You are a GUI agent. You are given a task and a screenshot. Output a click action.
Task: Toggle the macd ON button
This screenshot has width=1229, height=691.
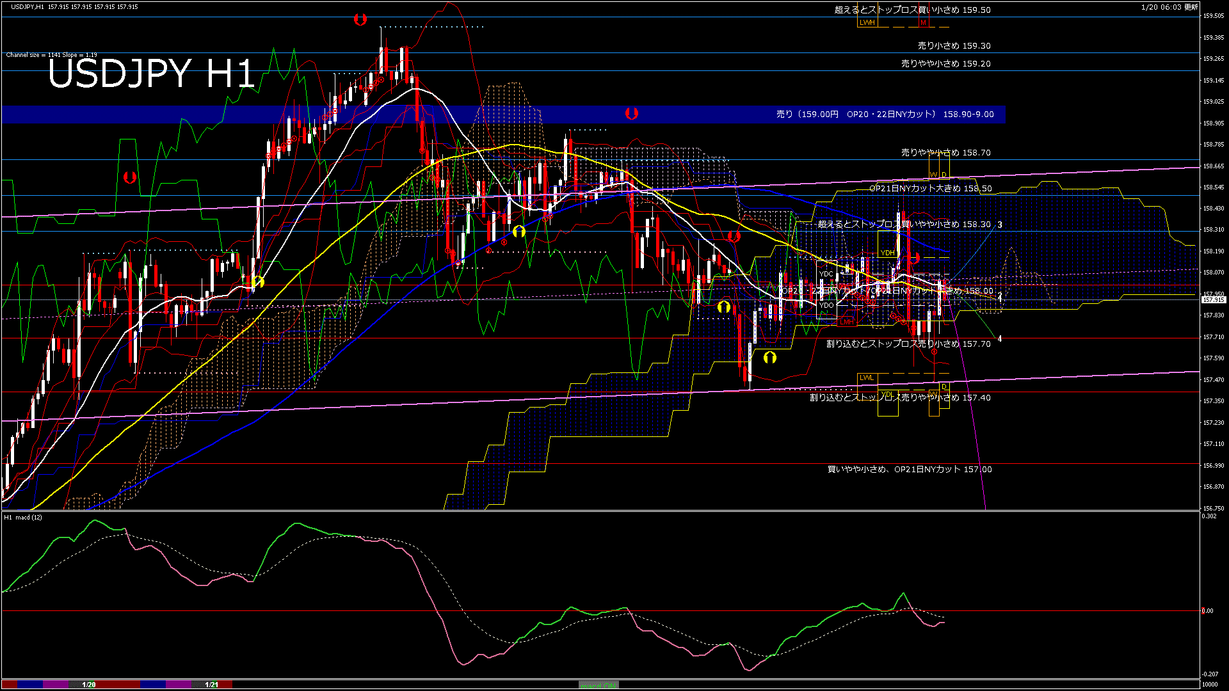tap(598, 685)
